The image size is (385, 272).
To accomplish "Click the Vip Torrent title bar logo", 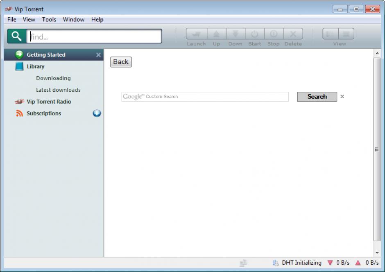I will click(9, 9).
